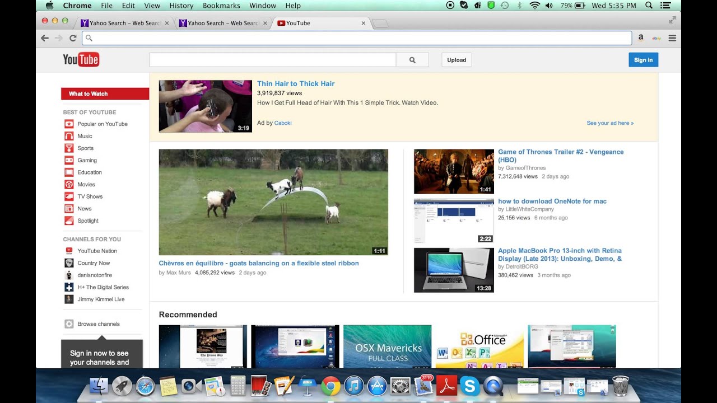Viewport: 717px width, 403px height.
Task: Open the Window menu
Action: click(263, 6)
